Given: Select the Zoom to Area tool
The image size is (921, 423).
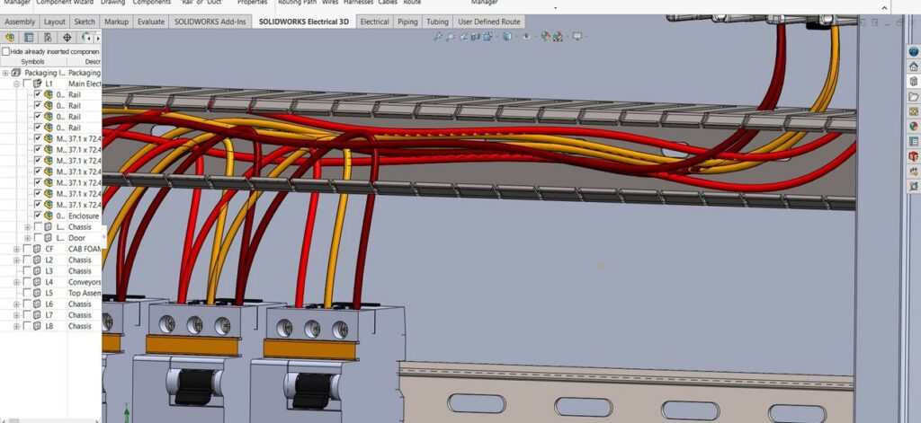Looking at the screenshot, I should 451,37.
